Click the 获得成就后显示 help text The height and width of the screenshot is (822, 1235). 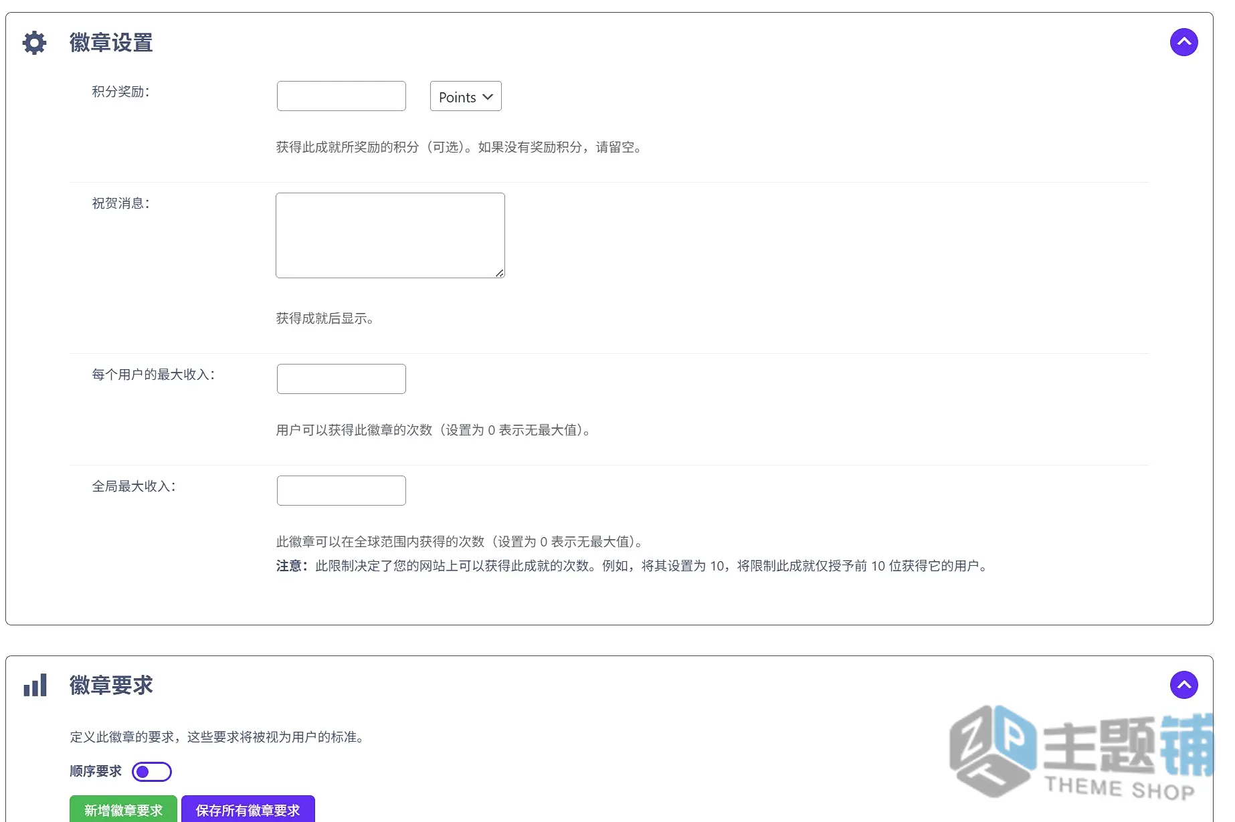tap(326, 318)
